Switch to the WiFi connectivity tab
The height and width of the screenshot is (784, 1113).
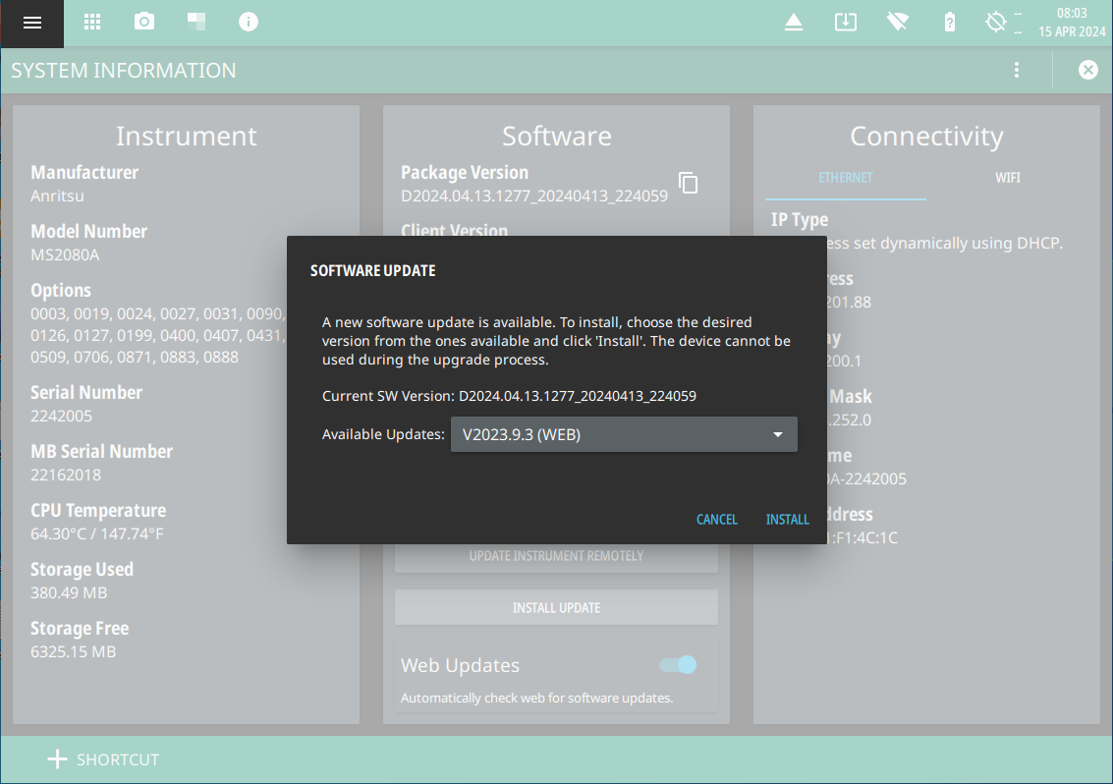[x=1007, y=178]
